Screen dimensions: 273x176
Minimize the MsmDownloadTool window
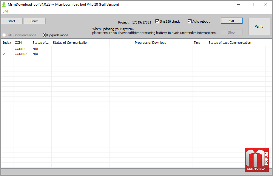(x=239, y=4)
